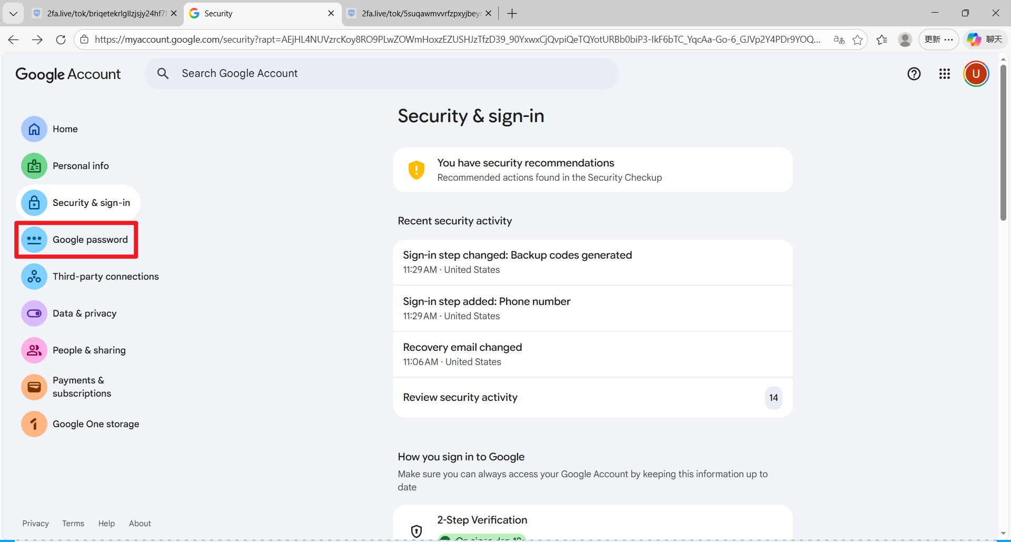Click Review security activity row
The height and width of the screenshot is (542, 1011).
point(592,398)
